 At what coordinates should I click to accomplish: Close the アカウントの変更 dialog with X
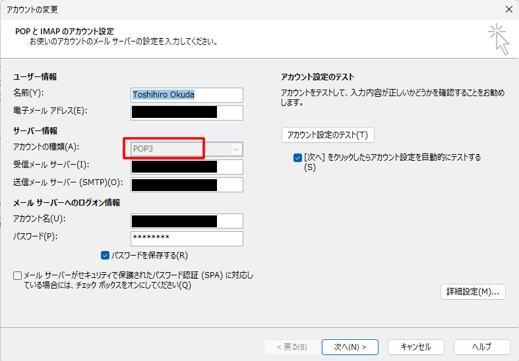click(x=508, y=9)
